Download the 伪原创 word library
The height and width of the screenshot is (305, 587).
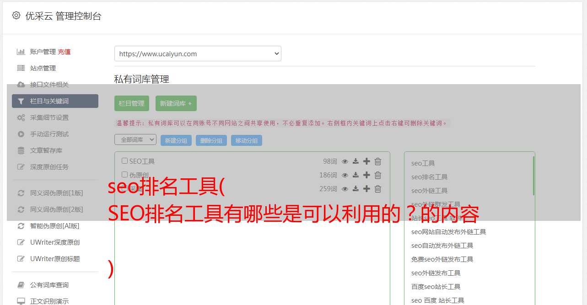pyautogui.click(x=355, y=175)
